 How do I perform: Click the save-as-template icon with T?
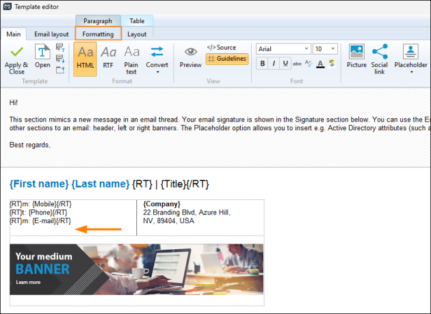60,48
